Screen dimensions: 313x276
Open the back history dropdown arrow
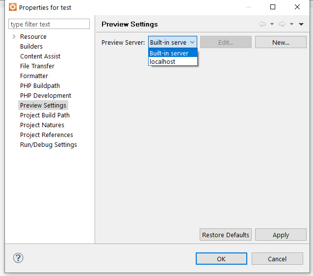click(272, 24)
